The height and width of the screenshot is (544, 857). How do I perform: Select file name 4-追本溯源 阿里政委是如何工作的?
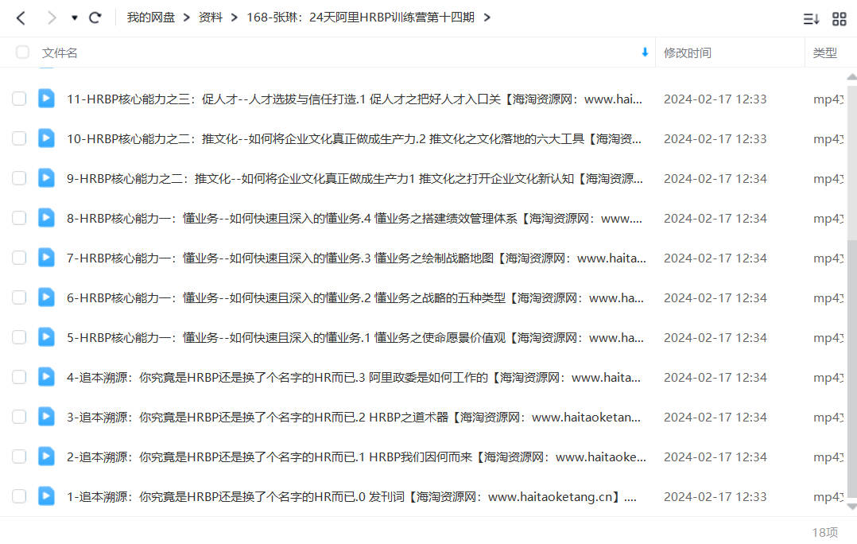(354, 377)
